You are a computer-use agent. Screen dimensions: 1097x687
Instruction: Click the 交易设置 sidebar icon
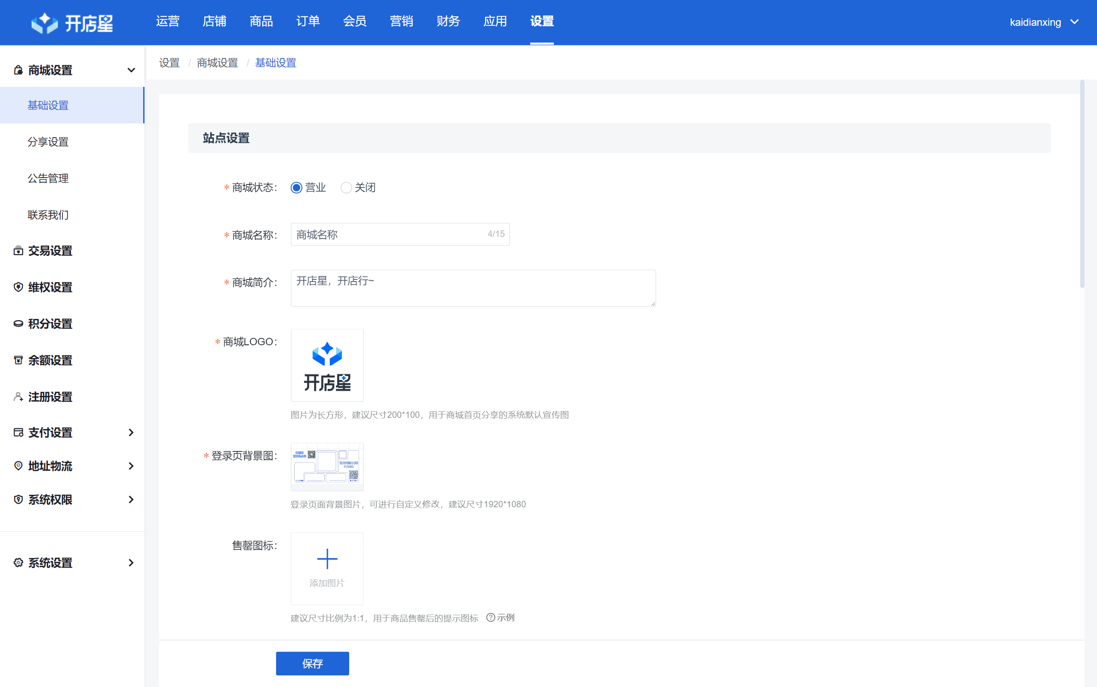click(x=18, y=251)
